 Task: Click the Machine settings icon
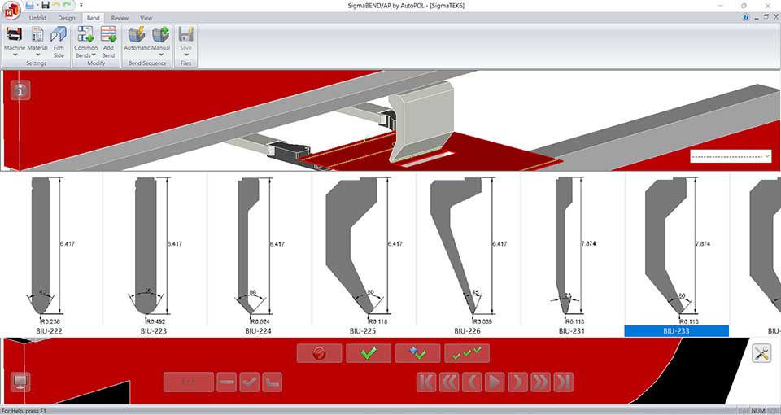tap(15, 34)
